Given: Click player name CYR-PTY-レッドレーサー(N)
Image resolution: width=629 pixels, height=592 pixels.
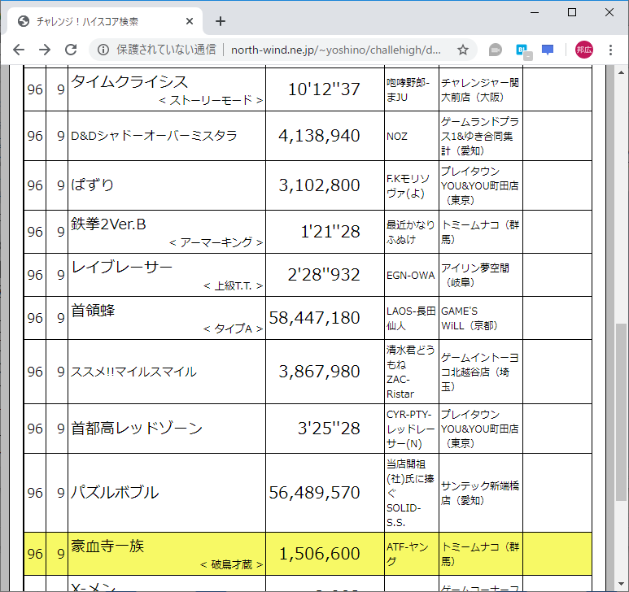Looking at the screenshot, I should pos(411,429).
